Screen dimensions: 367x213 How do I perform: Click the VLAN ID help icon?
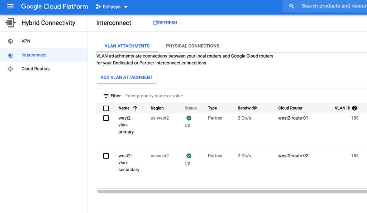(354, 108)
